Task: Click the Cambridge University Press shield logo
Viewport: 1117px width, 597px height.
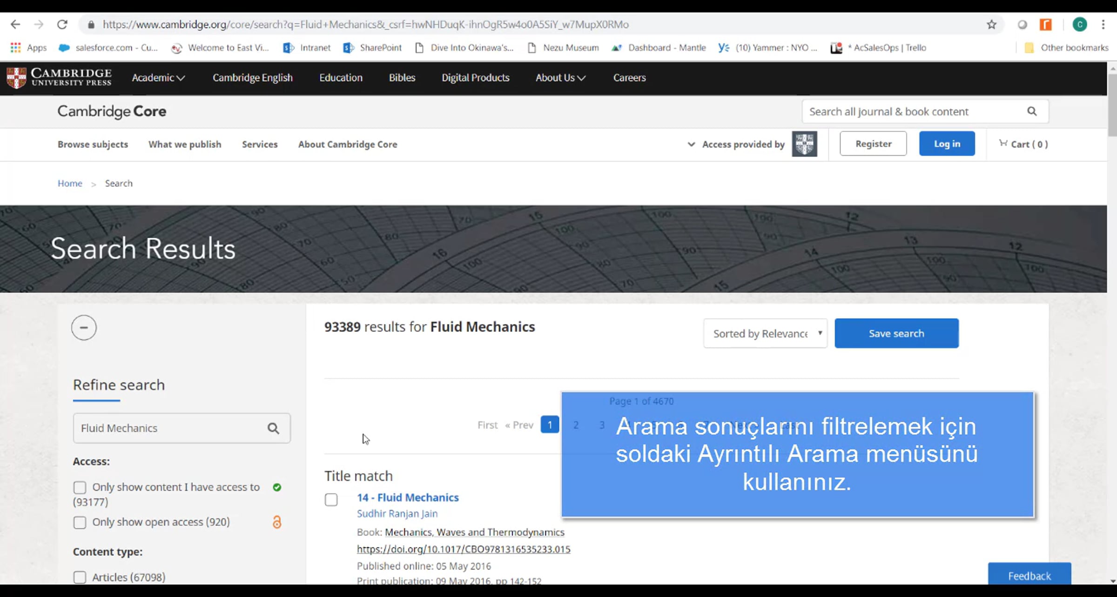Action: coord(16,78)
